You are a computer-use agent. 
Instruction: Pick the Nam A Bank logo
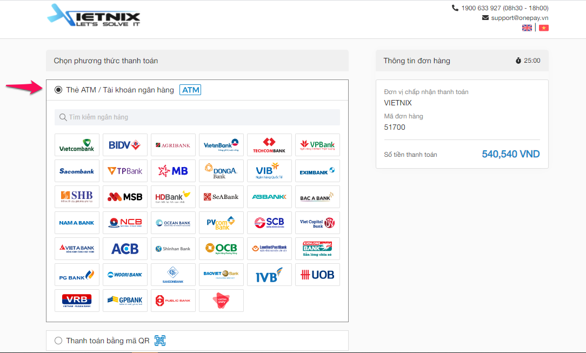tap(77, 223)
